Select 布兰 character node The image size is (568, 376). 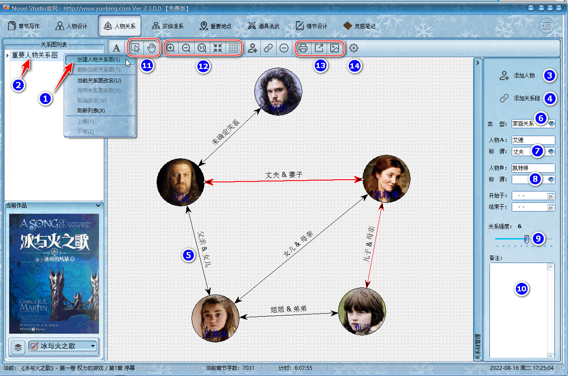[362, 311]
